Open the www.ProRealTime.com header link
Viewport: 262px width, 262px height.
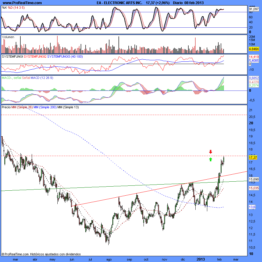[22, 3]
